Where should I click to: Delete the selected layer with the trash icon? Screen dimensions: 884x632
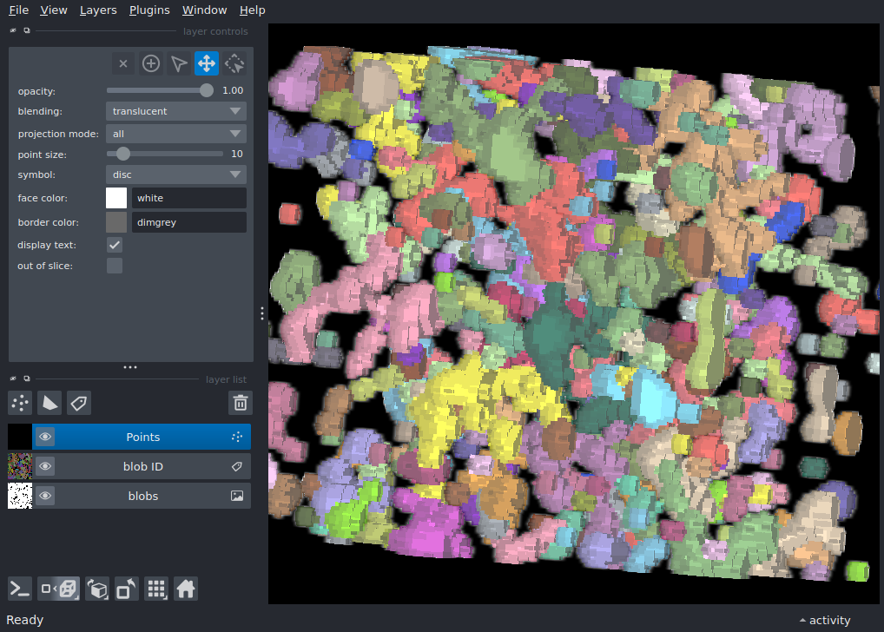point(241,403)
